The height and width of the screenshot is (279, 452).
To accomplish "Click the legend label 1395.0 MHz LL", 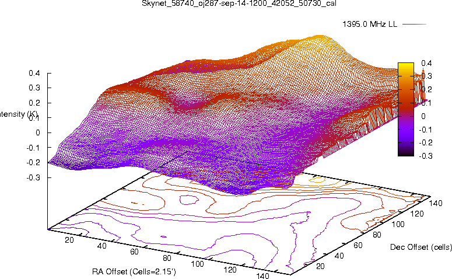I will coord(370,25).
